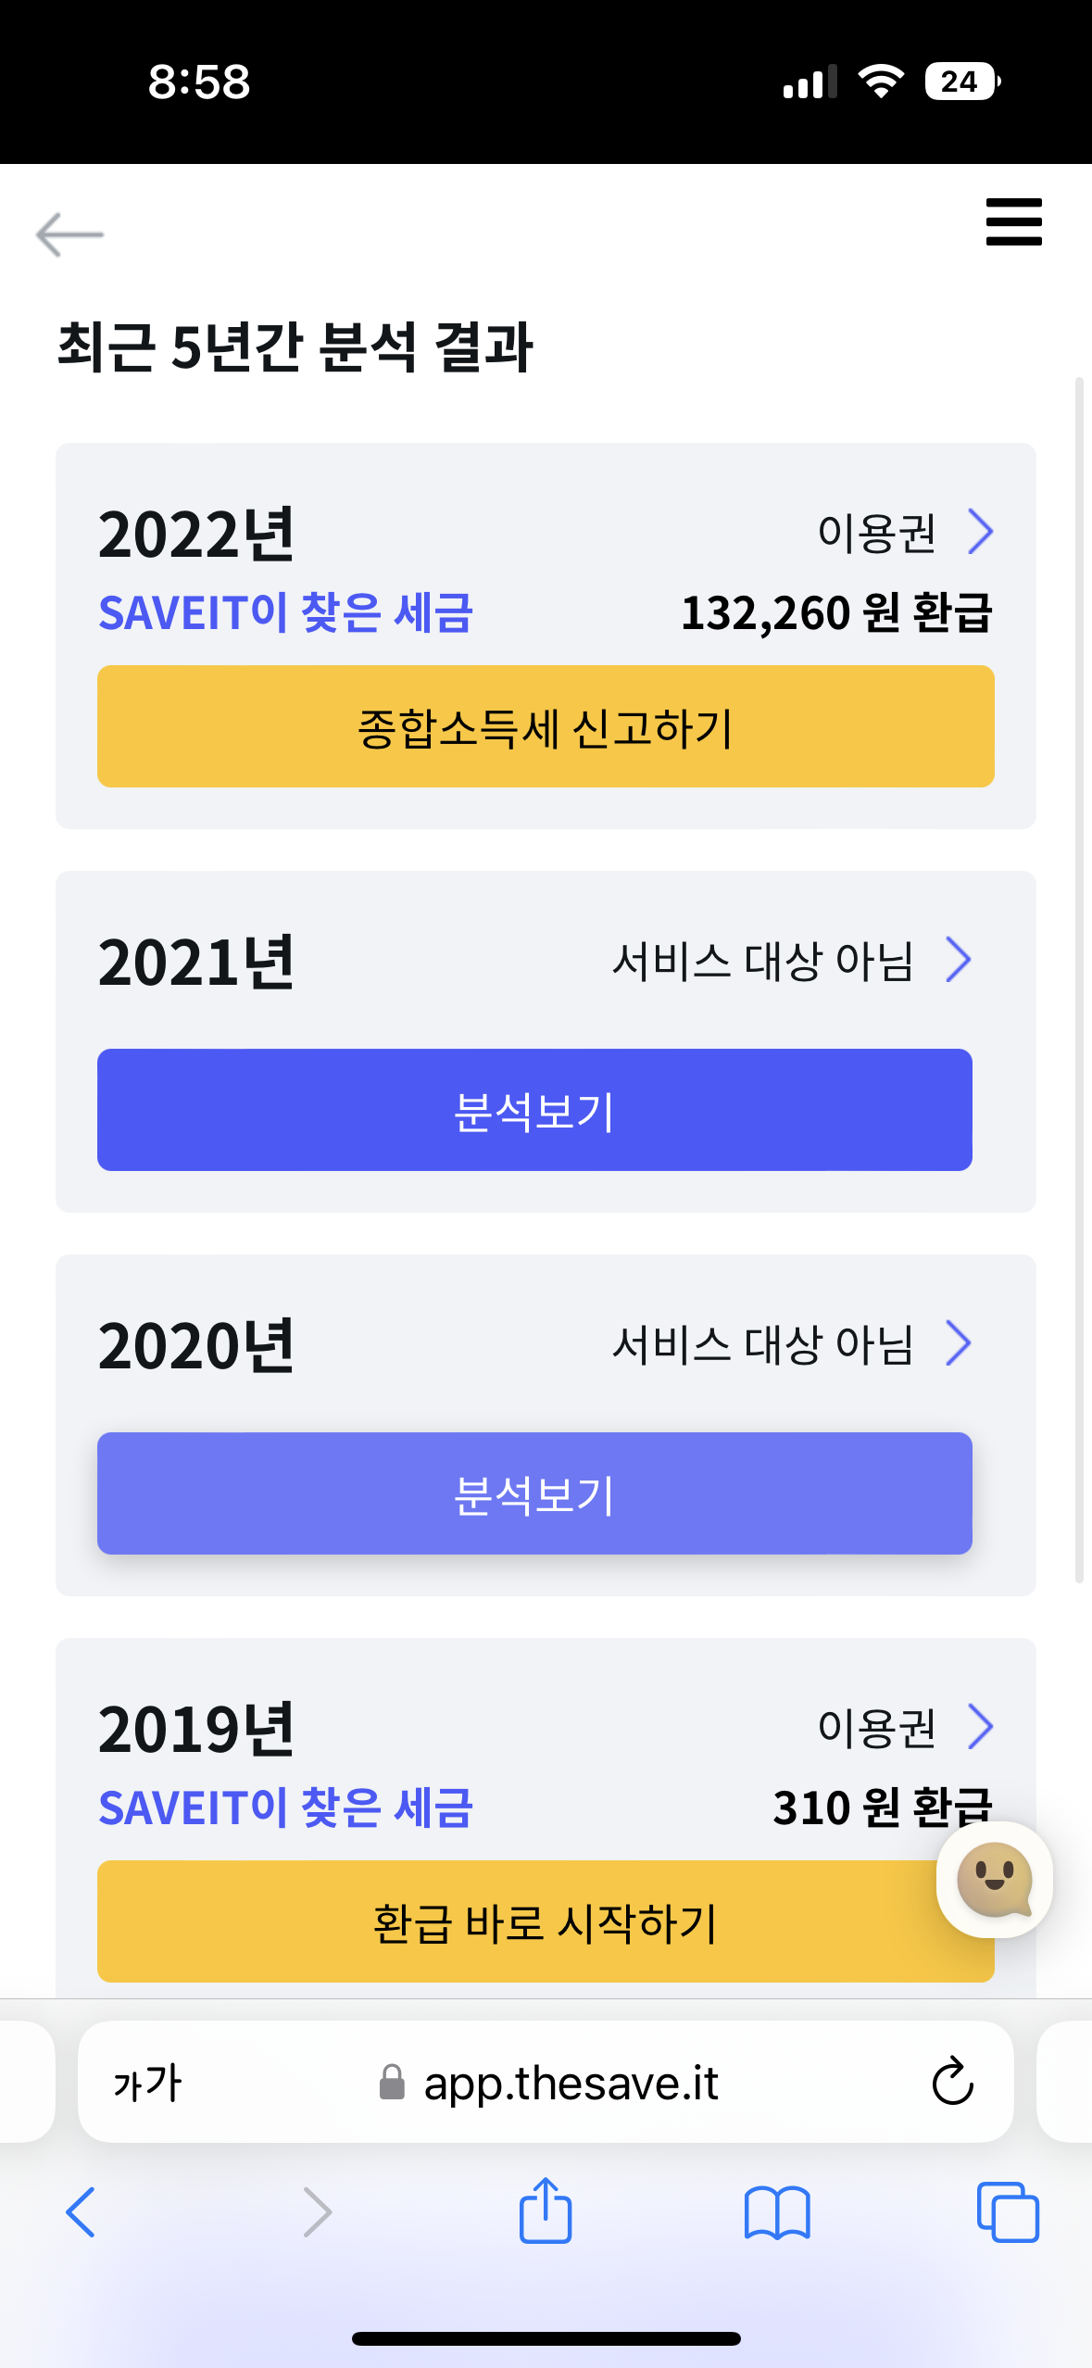The width and height of the screenshot is (1092, 2368).
Task: Expand 2020년 서비스 대상 아님 chevron
Action: click(x=959, y=1343)
